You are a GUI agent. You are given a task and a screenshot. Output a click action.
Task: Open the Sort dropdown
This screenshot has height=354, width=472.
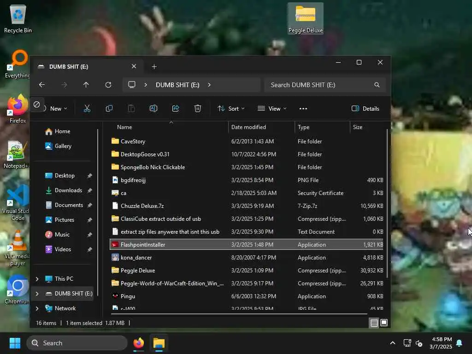(x=231, y=109)
